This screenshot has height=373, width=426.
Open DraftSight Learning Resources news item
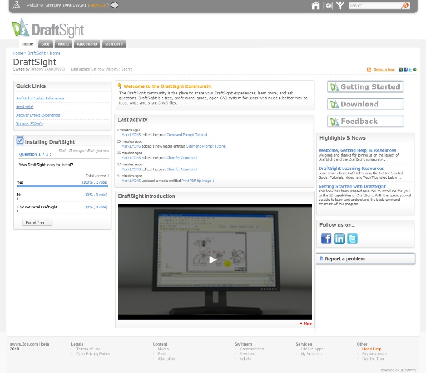[351, 168]
